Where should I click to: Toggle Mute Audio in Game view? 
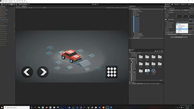(117, 8)
